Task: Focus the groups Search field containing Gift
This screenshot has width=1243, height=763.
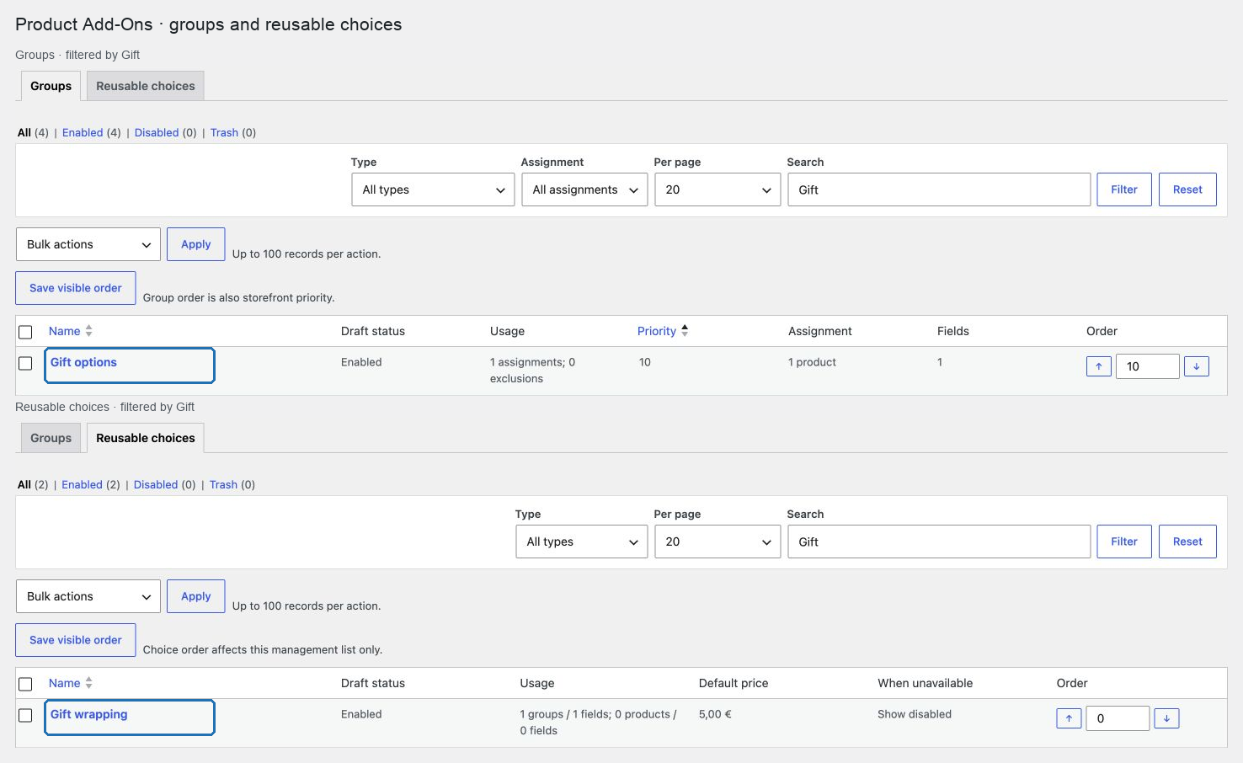Action: 939,189
